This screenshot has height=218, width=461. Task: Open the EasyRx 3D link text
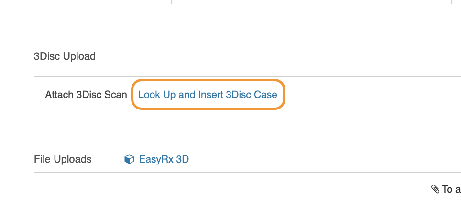164,159
